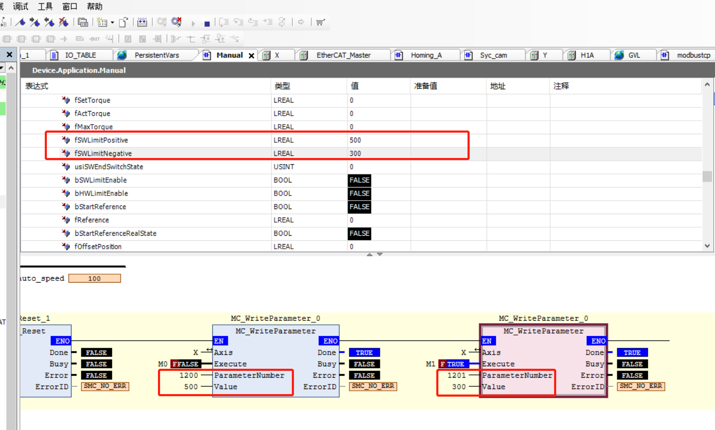This screenshot has height=430, width=715.
Task: Toggle M0 Execute FALSE input
Action: coord(185,364)
